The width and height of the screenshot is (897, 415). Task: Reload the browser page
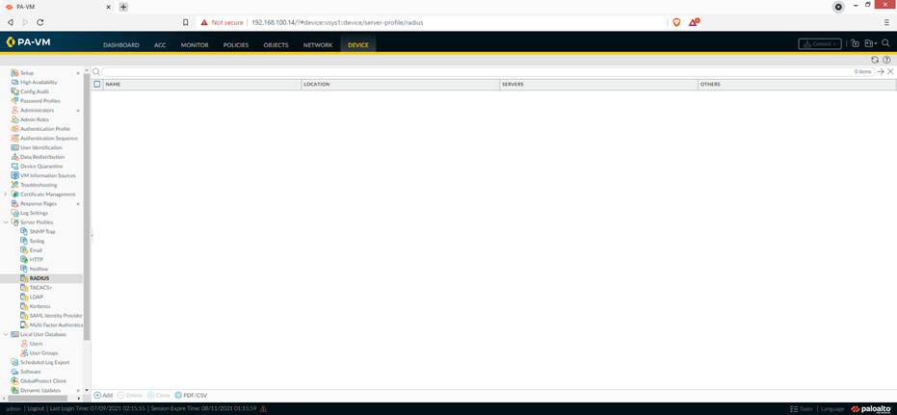40,22
